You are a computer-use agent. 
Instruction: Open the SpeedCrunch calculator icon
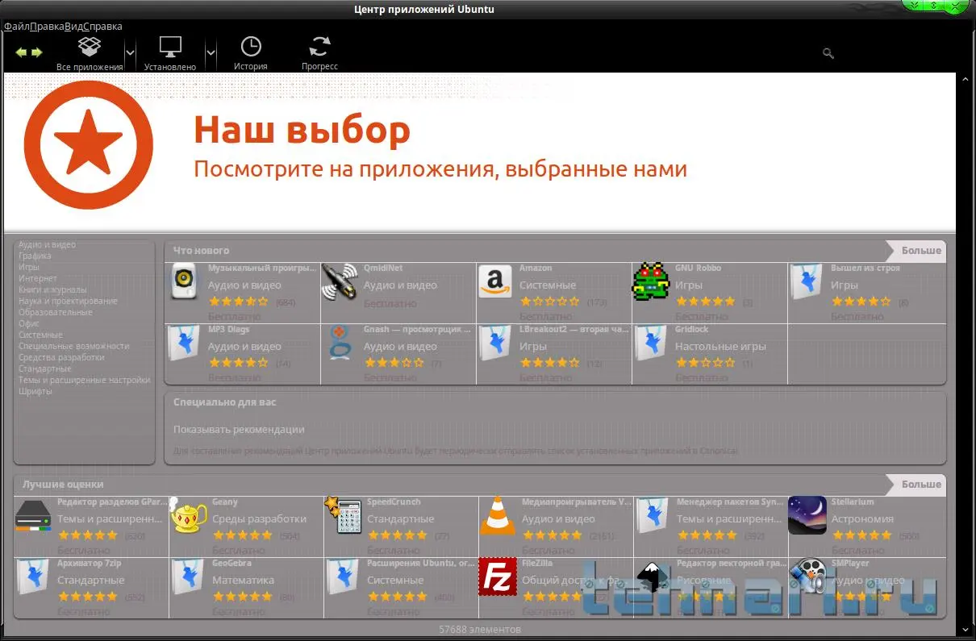click(342, 516)
